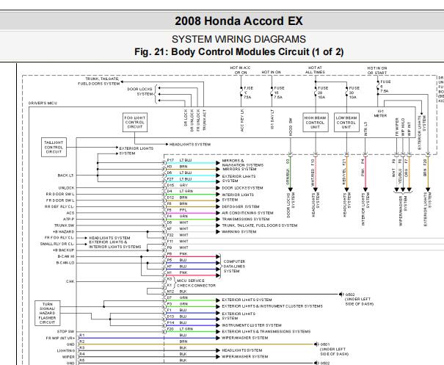
Task: Click the 'CHK' signal label
Action: 70,281
